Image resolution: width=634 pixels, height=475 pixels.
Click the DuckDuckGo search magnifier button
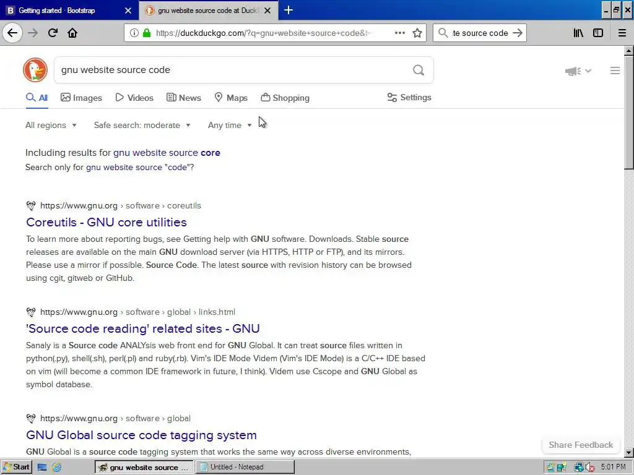tap(419, 70)
